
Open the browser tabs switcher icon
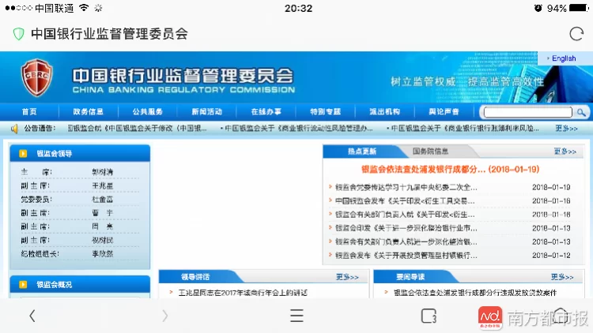[x=428, y=316]
